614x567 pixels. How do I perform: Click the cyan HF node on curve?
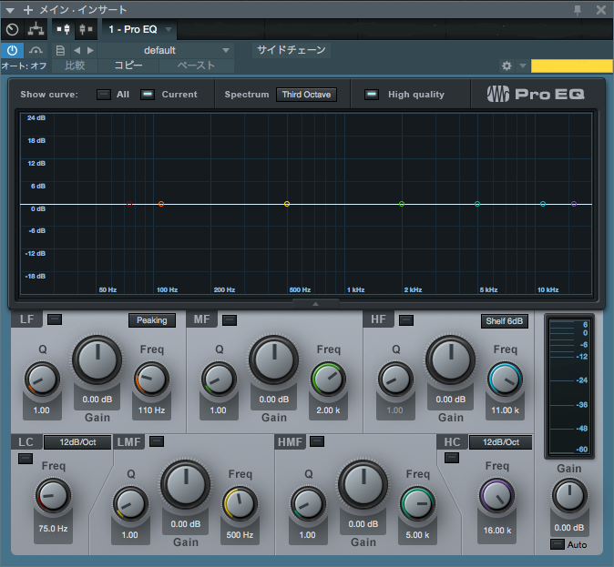point(543,204)
